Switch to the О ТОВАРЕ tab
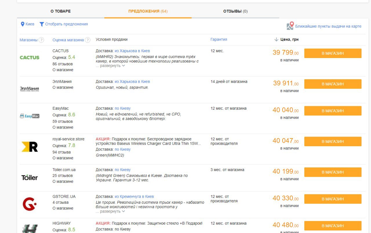 tap(61, 11)
